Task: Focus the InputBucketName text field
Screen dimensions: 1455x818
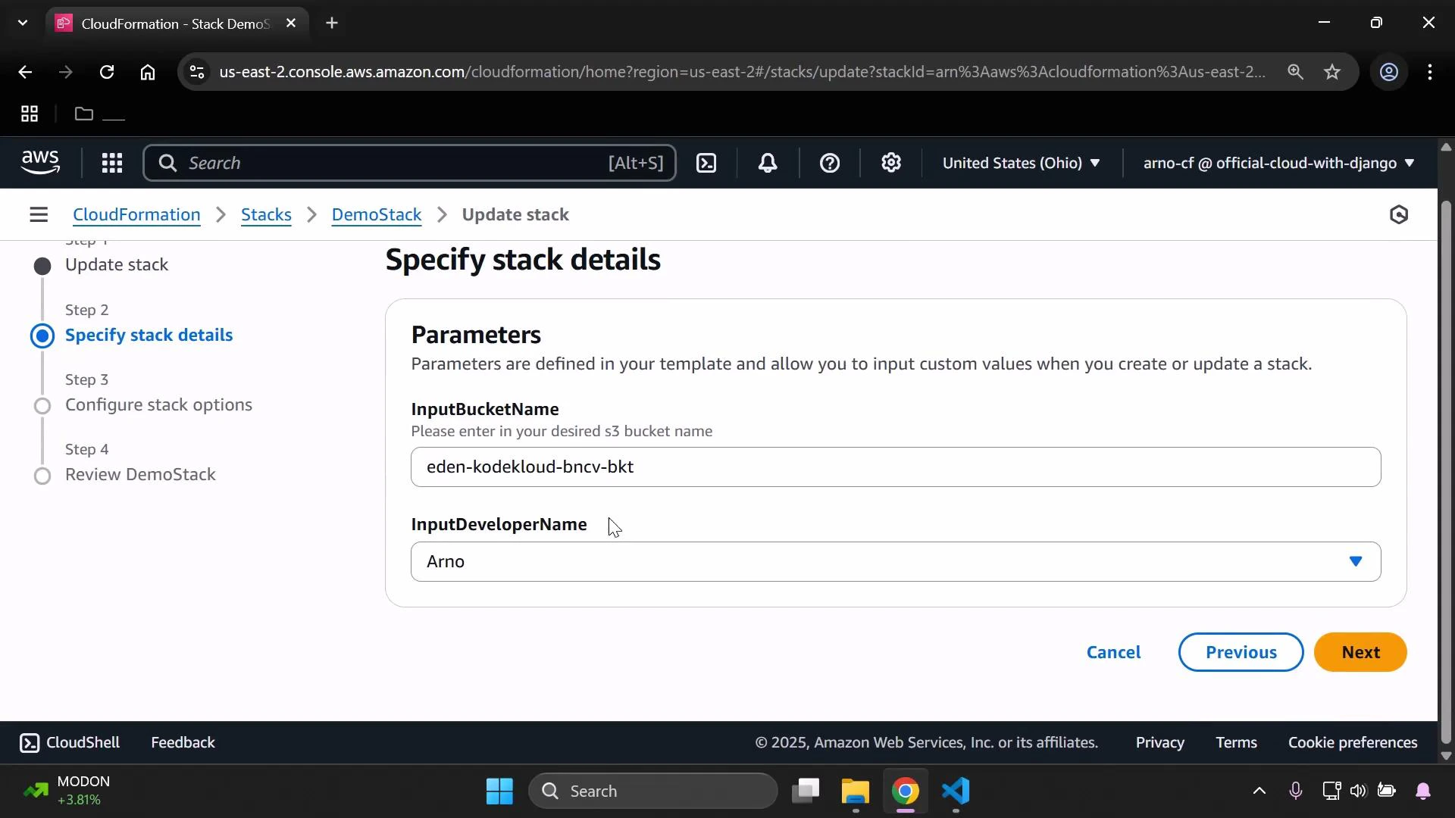Action: pos(896,467)
